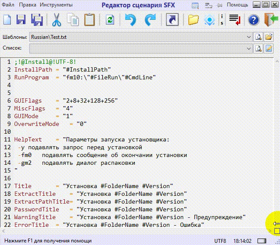The image size is (280, 245).
Task: Open the Правка menu
Action: pos(28,5)
